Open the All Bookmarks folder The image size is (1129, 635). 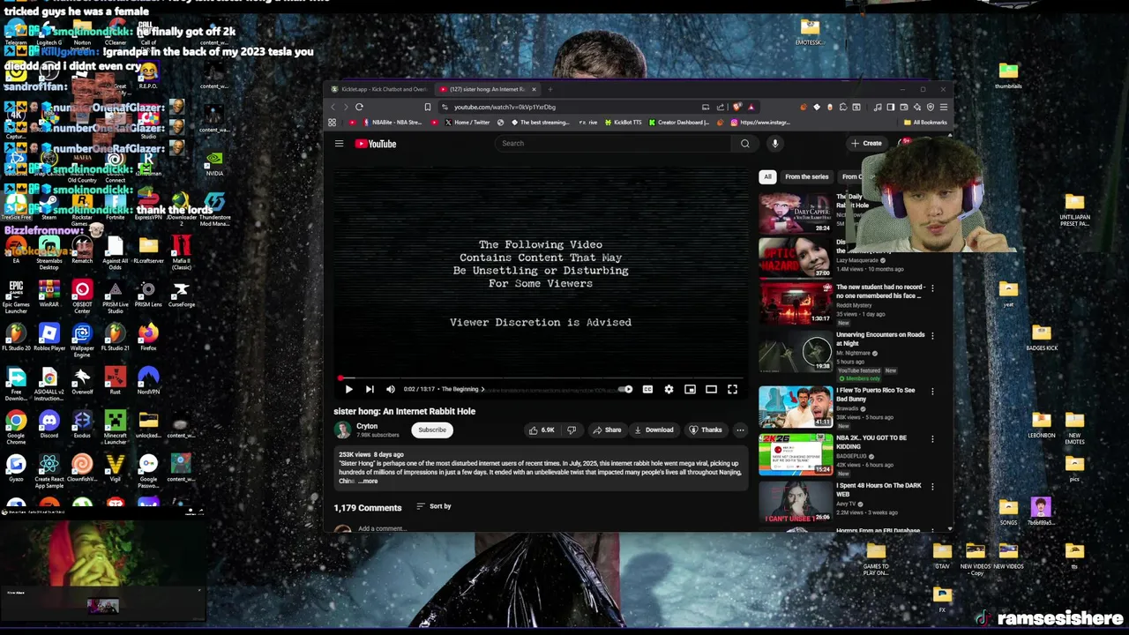click(x=924, y=123)
